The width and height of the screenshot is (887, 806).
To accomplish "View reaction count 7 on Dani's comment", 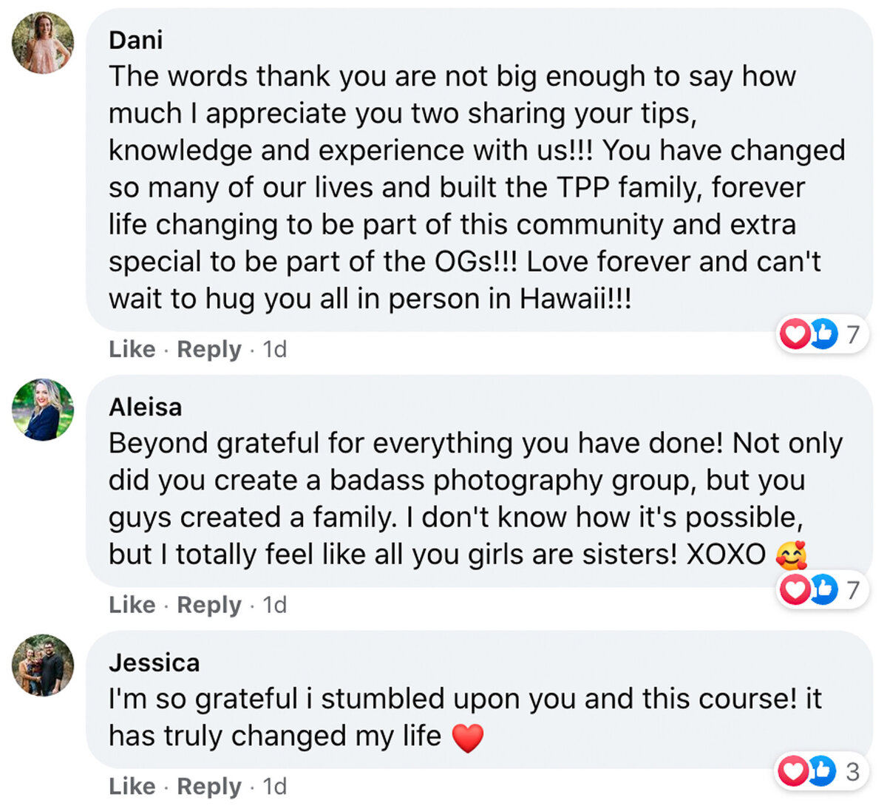I will [x=853, y=334].
